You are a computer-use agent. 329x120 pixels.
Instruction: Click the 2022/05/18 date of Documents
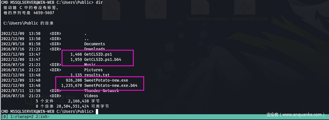tap(13, 44)
